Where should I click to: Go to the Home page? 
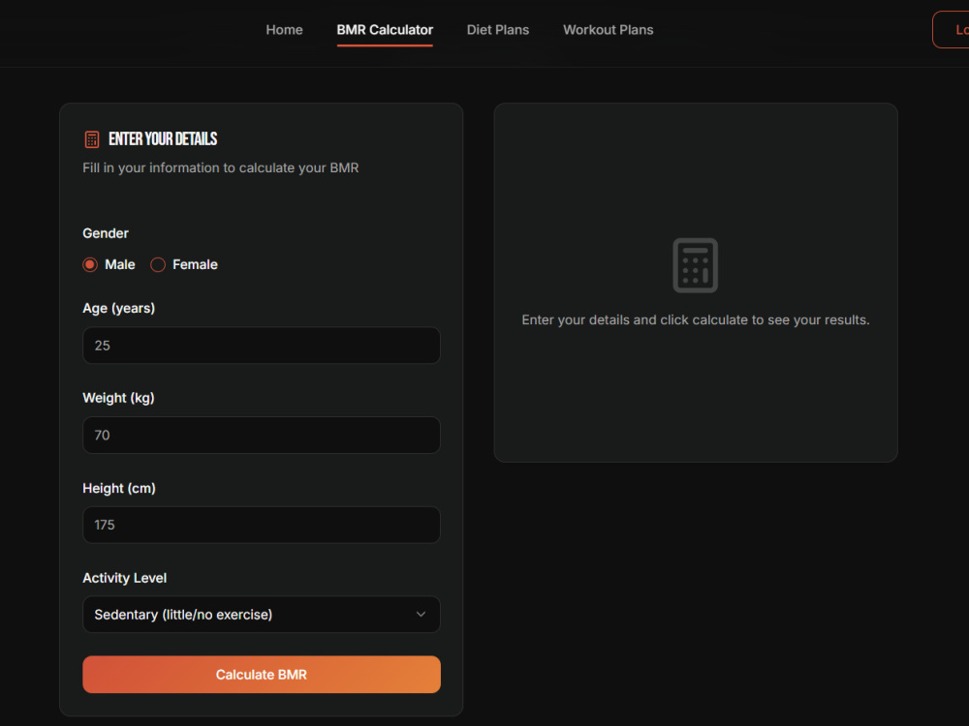[284, 30]
